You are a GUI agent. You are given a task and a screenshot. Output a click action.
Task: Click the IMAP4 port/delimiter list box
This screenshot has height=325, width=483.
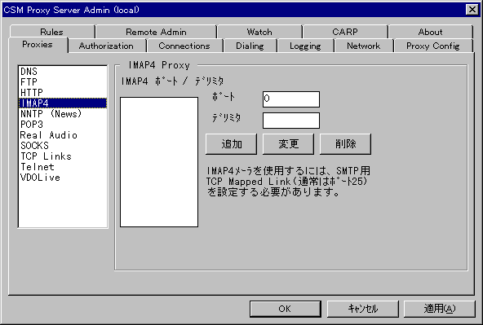click(159, 162)
